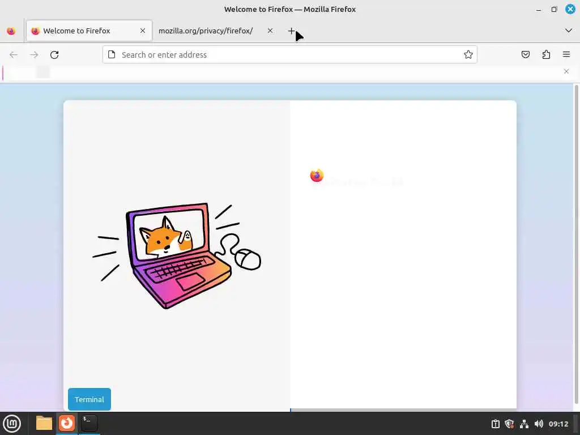
Task: Open the update manager tray icon
Action: tap(495, 424)
